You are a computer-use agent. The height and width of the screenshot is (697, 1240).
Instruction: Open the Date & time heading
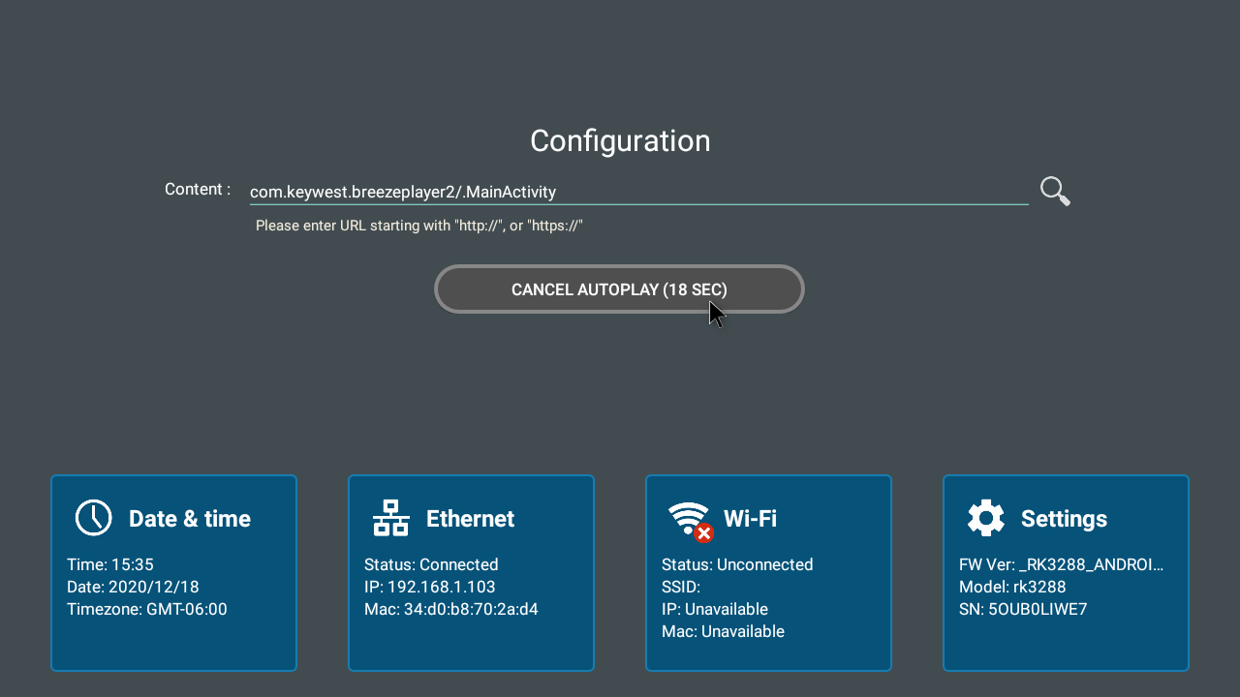(190, 519)
